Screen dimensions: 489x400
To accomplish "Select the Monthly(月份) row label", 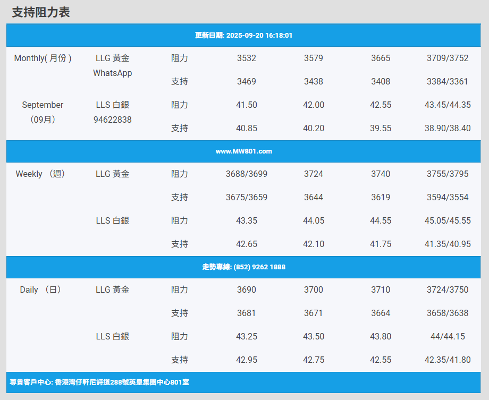I will 43,58.
